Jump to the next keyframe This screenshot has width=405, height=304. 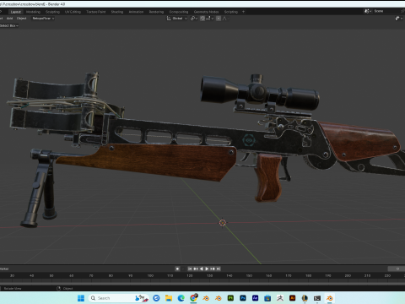[x=213, y=269]
